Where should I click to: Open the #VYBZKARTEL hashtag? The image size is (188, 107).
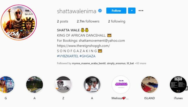point(68,56)
